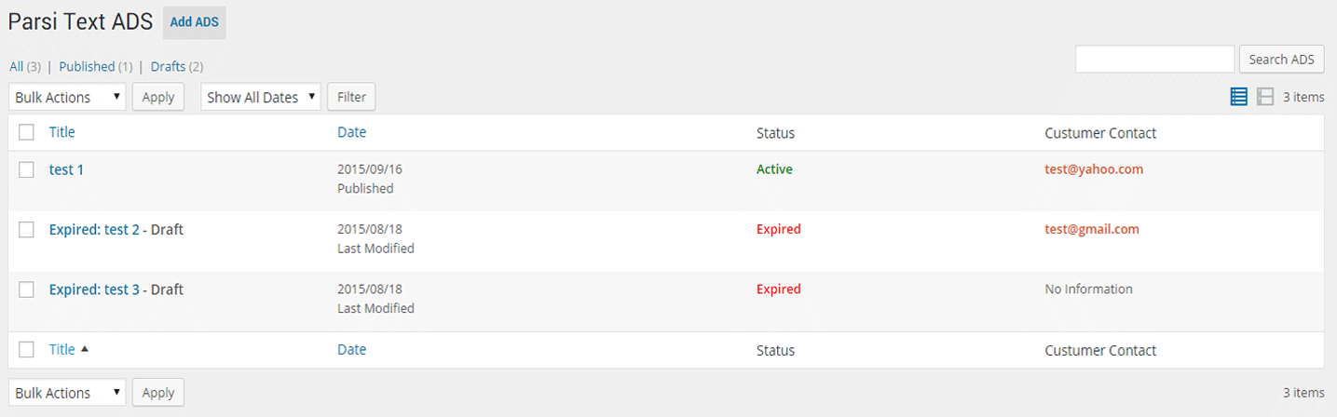Show the Published ads filter
This screenshot has width=1337, height=417.
[87, 66]
